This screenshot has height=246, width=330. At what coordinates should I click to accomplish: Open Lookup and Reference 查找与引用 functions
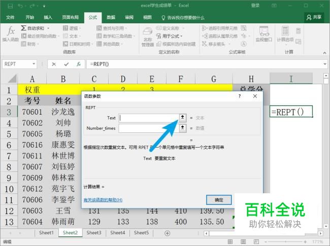tap(112, 28)
